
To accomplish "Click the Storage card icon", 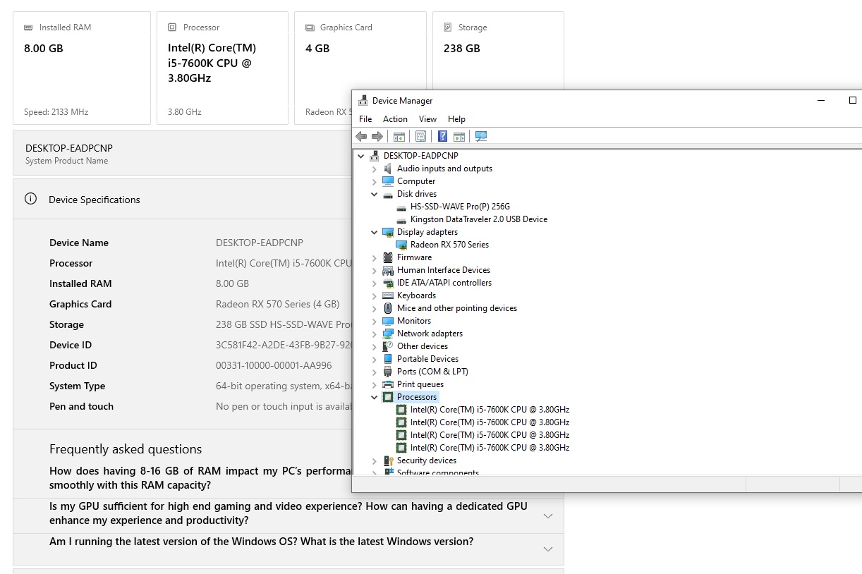I will pos(448,28).
